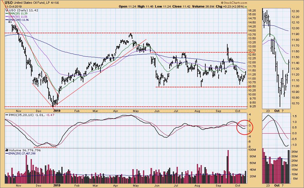Click the 12.30 label on the mini chart axis

click(295, 11)
